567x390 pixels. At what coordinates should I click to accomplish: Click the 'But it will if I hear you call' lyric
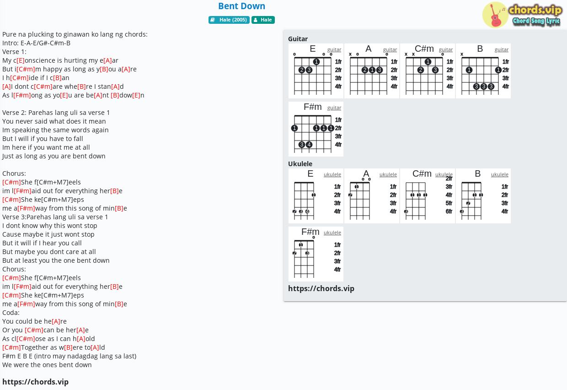coord(42,243)
